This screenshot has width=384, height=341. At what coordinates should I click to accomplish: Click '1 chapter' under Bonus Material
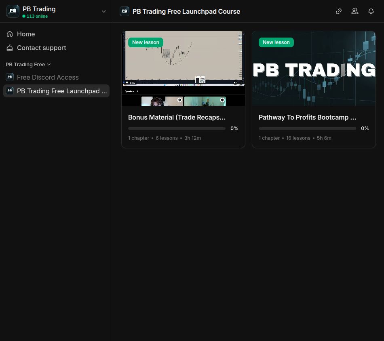pos(139,138)
